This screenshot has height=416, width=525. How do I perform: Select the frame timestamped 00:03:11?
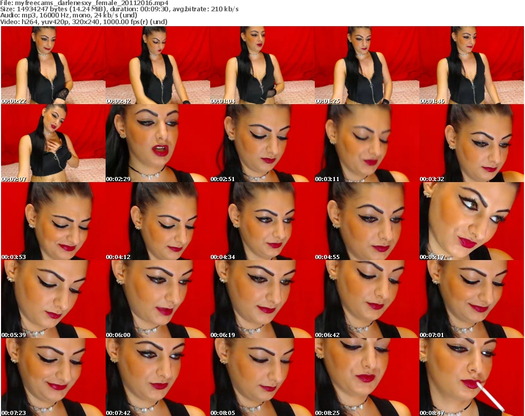[367, 143]
